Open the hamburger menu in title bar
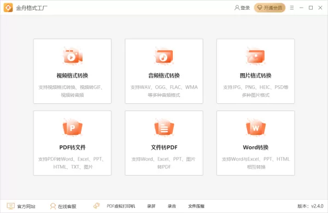Image resolution: width=328 pixels, height=213 pixels. click(292, 8)
